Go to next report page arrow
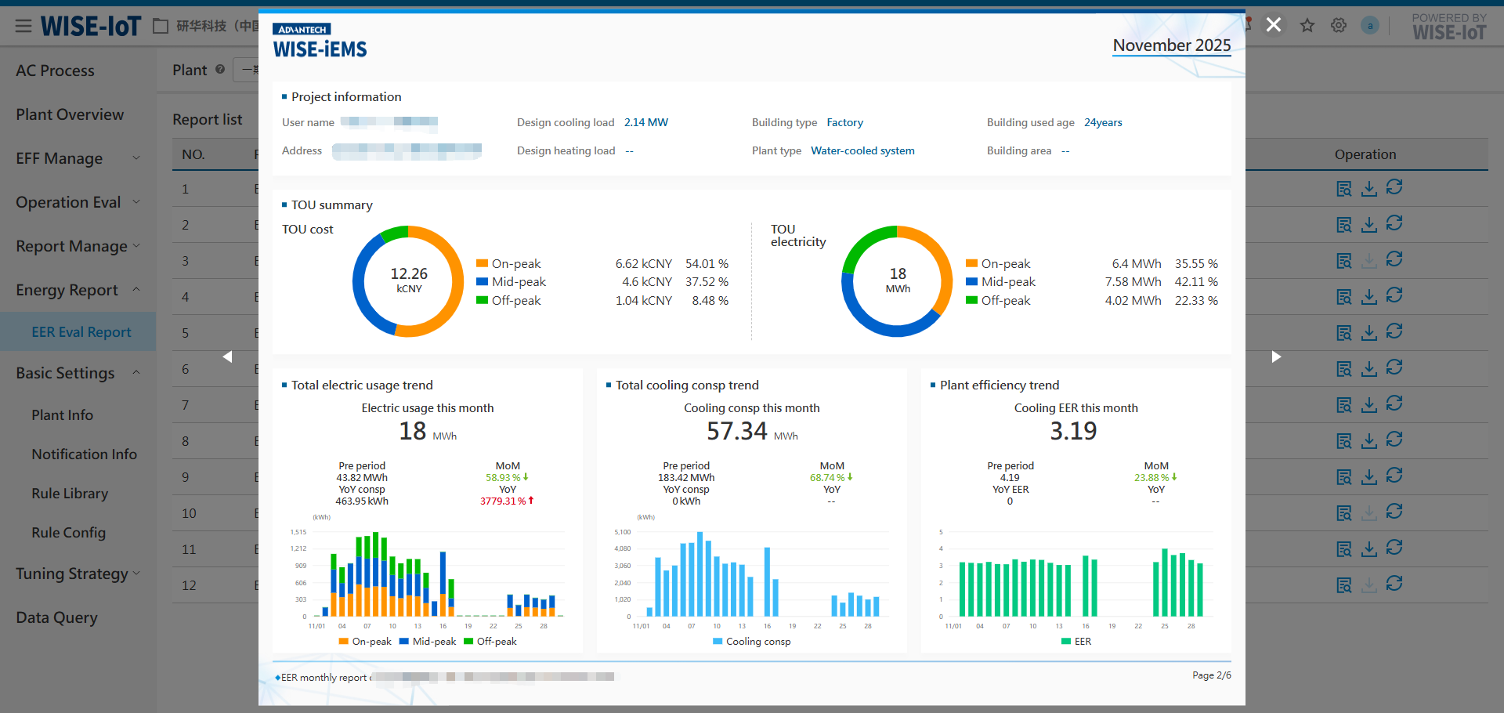 tap(1276, 357)
